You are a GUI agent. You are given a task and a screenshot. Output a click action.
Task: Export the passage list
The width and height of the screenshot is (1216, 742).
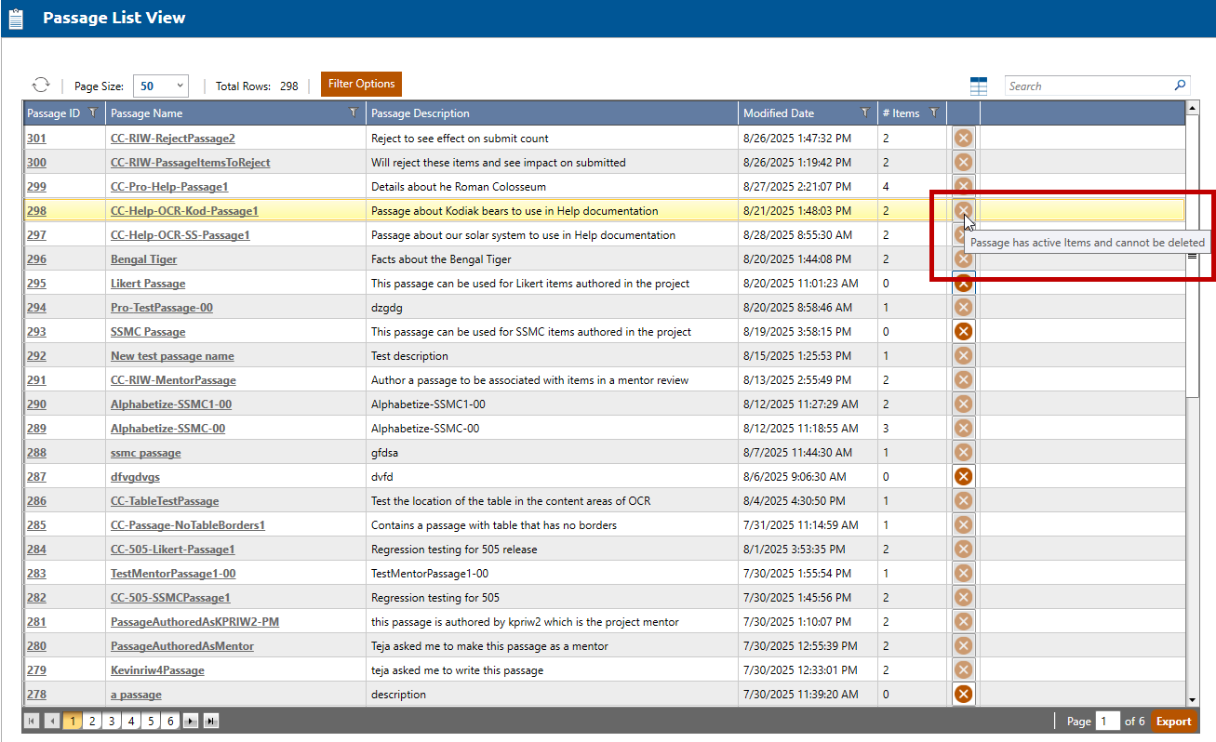(x=1173, y=722)
